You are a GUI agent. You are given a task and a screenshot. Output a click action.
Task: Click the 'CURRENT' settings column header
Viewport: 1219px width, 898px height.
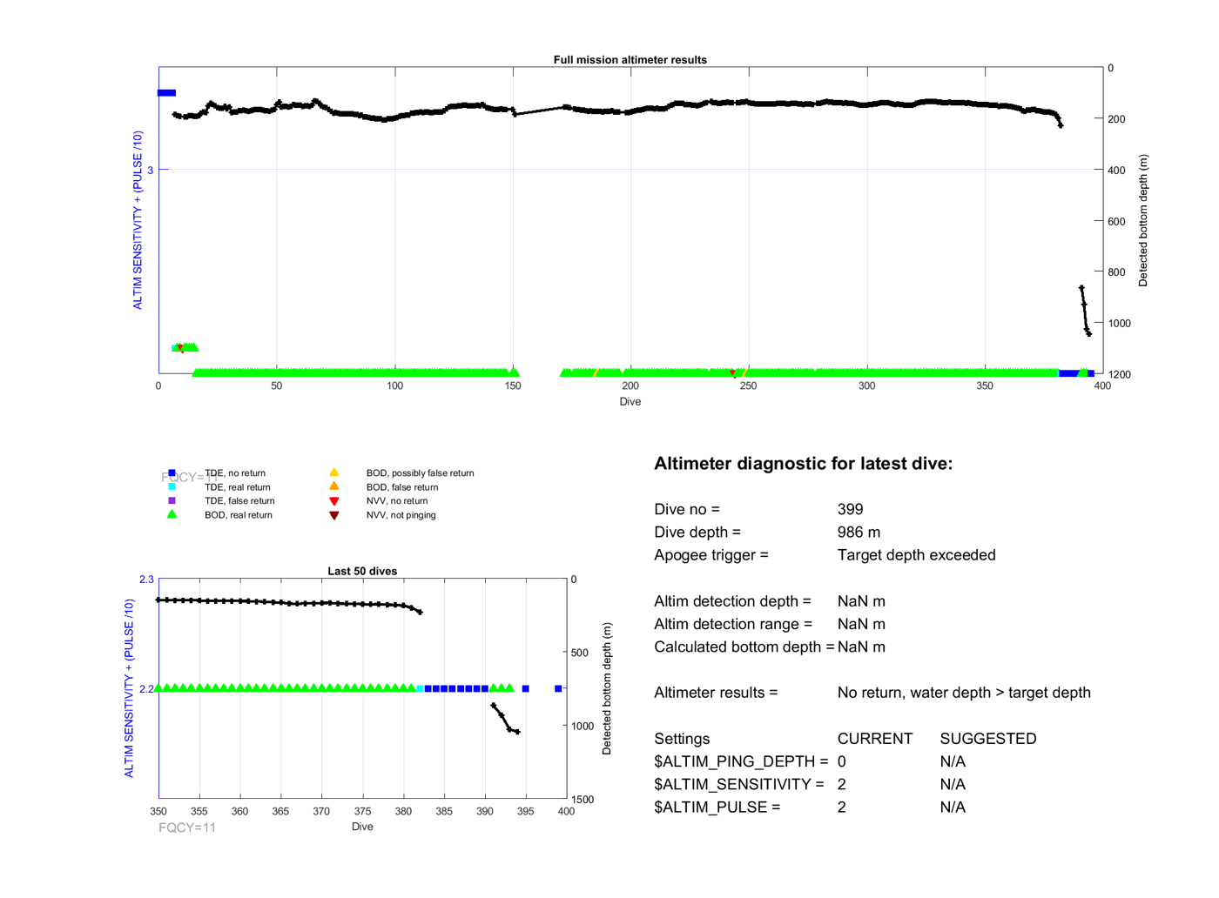click(x=875, y=739)
